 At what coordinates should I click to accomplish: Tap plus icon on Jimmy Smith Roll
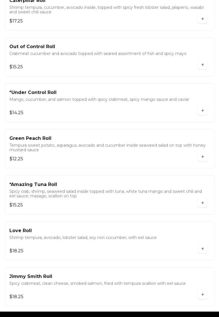203,295
